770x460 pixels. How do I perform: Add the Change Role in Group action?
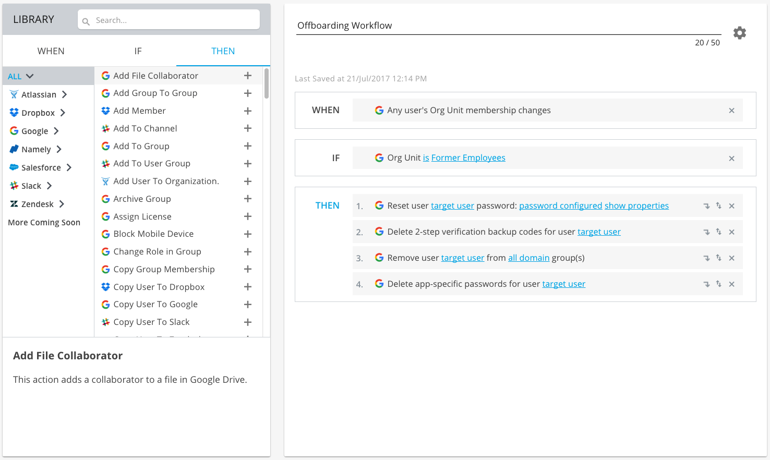[248, 252]
